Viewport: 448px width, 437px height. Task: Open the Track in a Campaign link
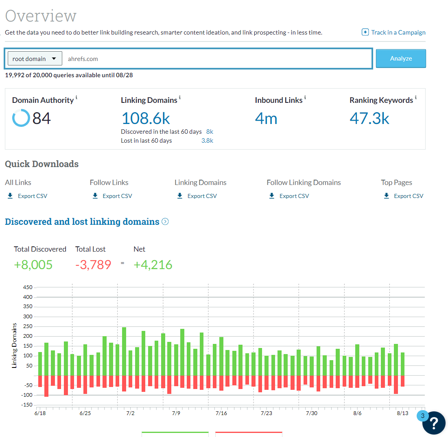(398, 32)
